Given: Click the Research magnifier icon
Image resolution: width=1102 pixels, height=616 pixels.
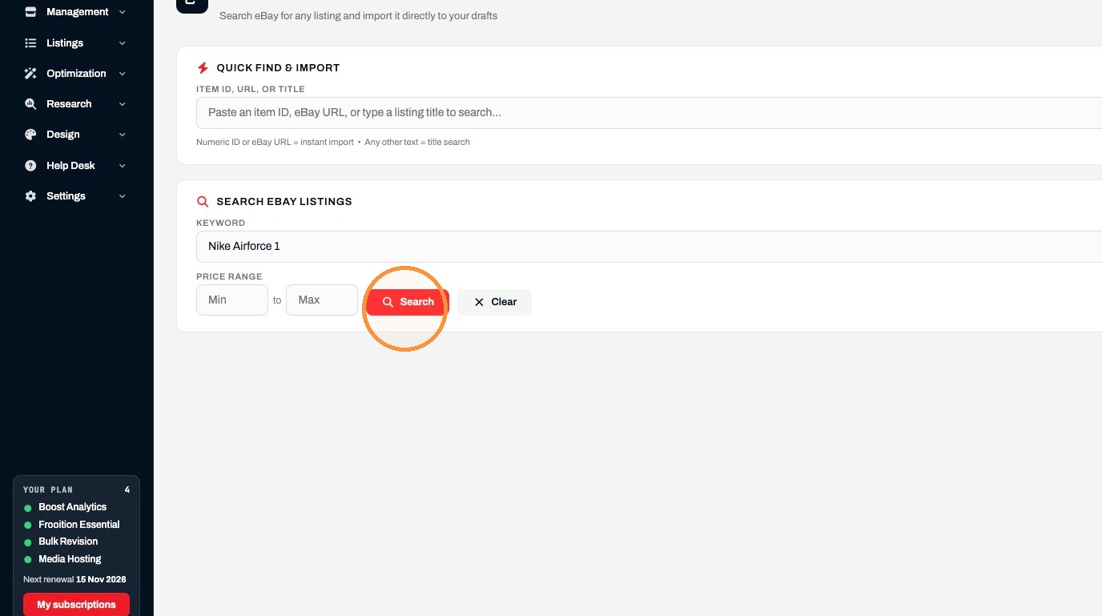Looking at the screenshot, I should [30, 104].
